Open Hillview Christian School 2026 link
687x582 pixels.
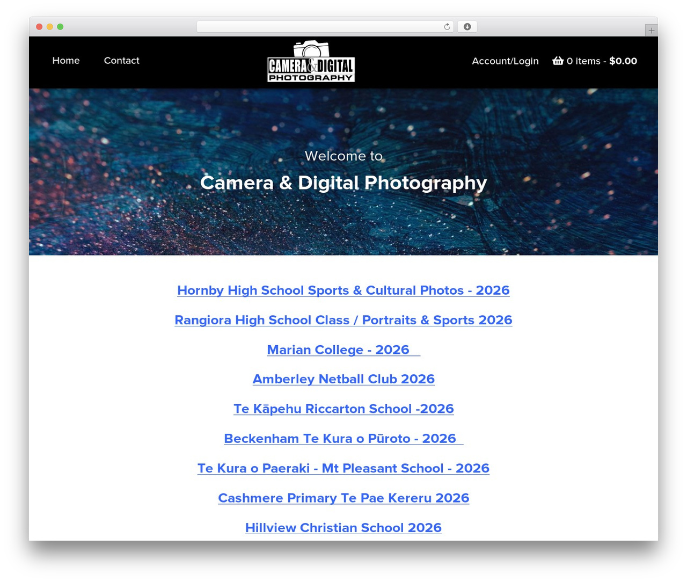click(x=343, y=528)
